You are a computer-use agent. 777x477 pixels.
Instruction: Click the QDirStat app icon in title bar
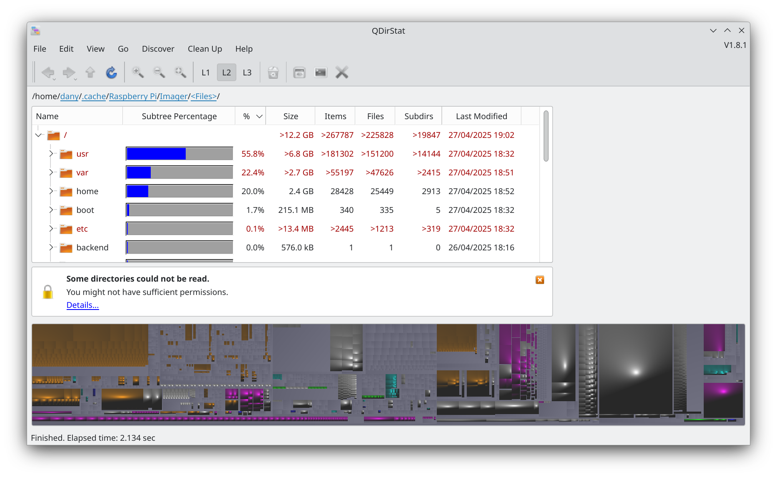coord(36,30)
